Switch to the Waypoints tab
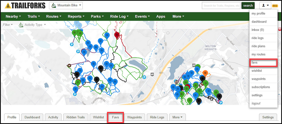The image size is (282, 124). click(x=134, y=117)
